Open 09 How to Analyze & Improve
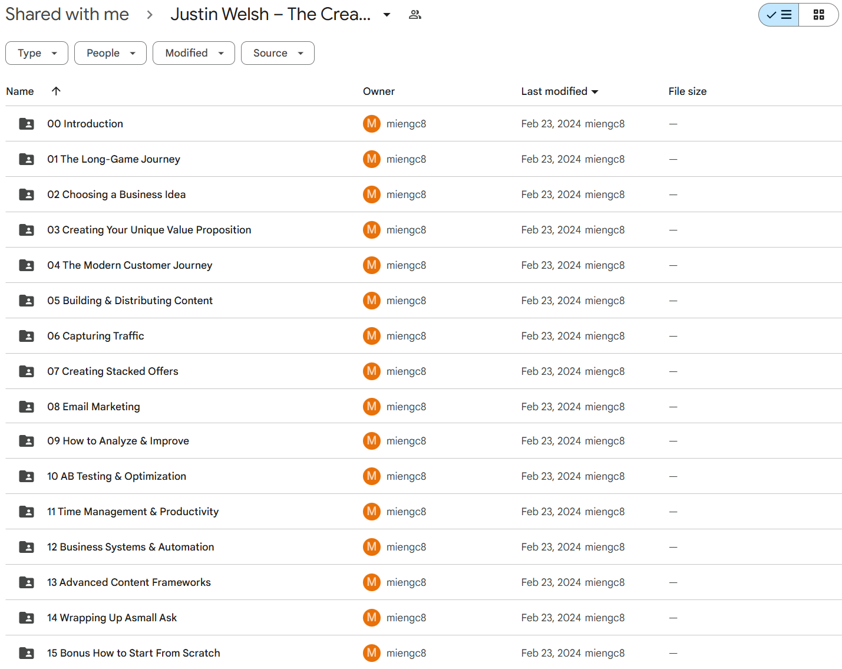This screenshot has width=842, height=669. (118, 441)
